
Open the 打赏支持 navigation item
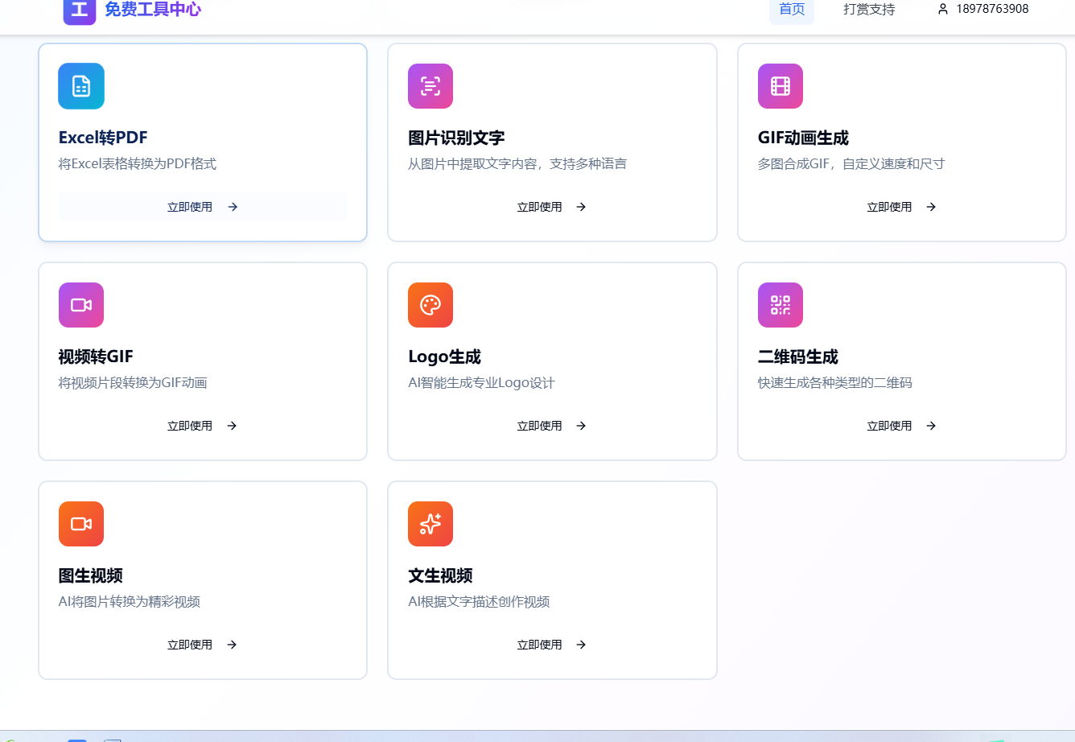tap(869, 10)
